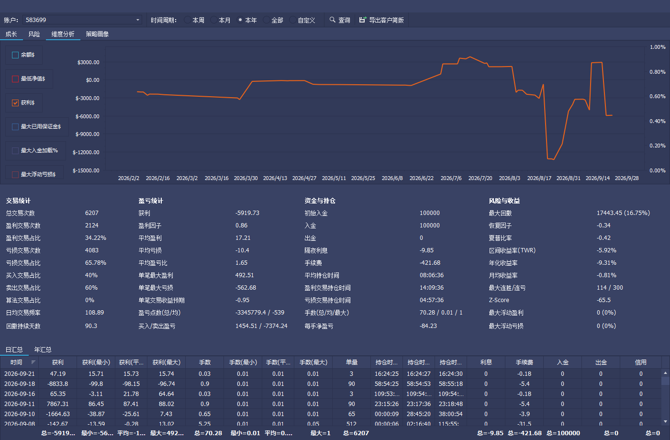Viewport: 670px width, 440px height.
Task: Select the 本年 time period radio
Action: 246,20
